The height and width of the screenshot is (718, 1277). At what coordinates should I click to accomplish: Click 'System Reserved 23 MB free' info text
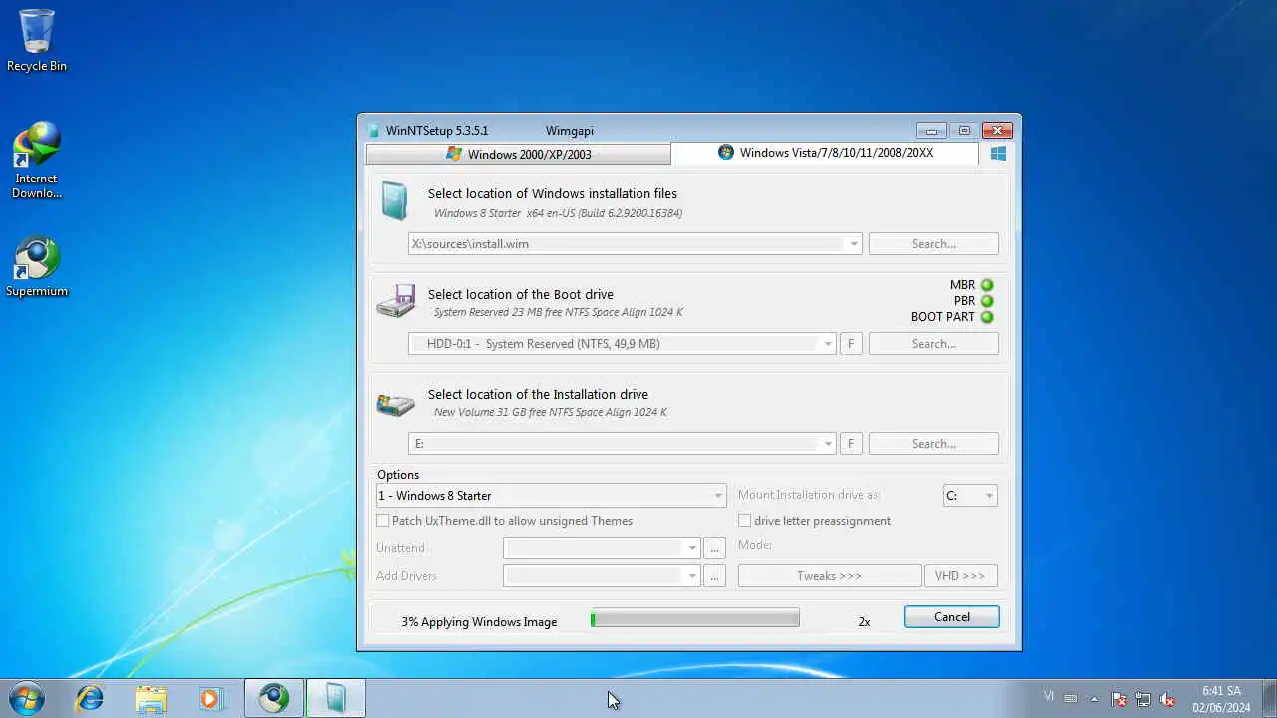point(559,313)
